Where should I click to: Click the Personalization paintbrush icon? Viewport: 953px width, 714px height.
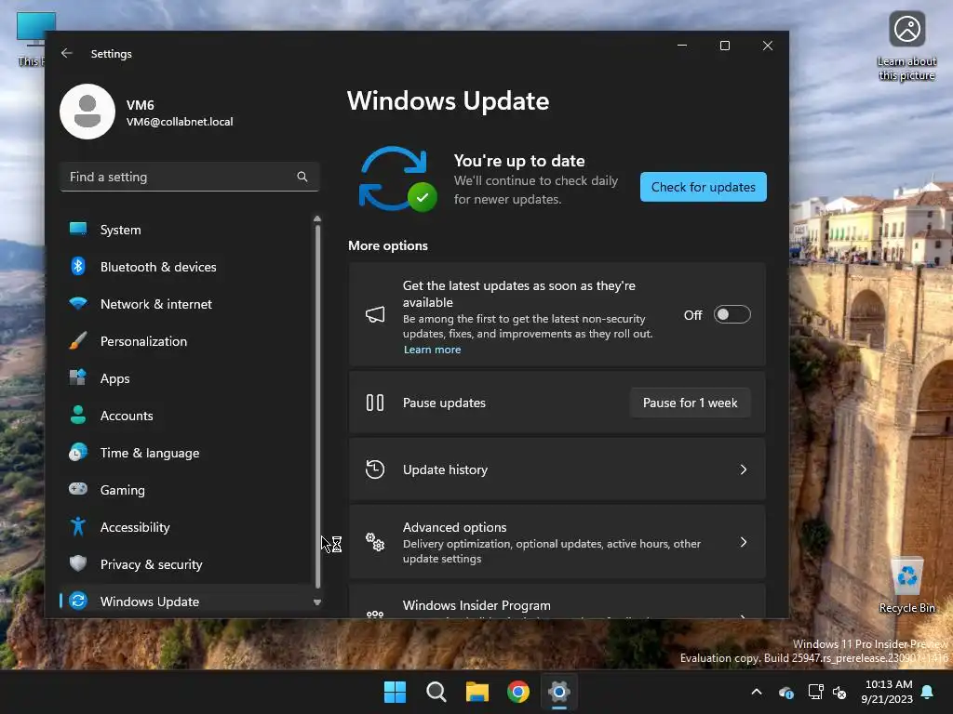click(x=78, y=340)
